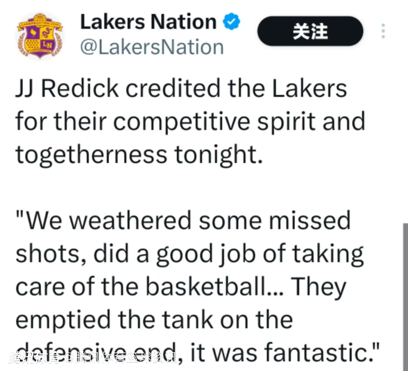Click the phrase "good job" in the quote
The image size is (408, 371).
click(x=199, y=254)
